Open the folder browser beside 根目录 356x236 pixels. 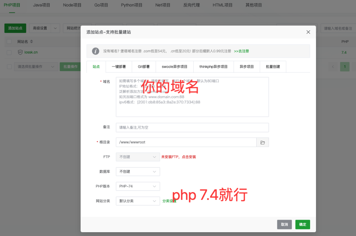click(263, 142)
